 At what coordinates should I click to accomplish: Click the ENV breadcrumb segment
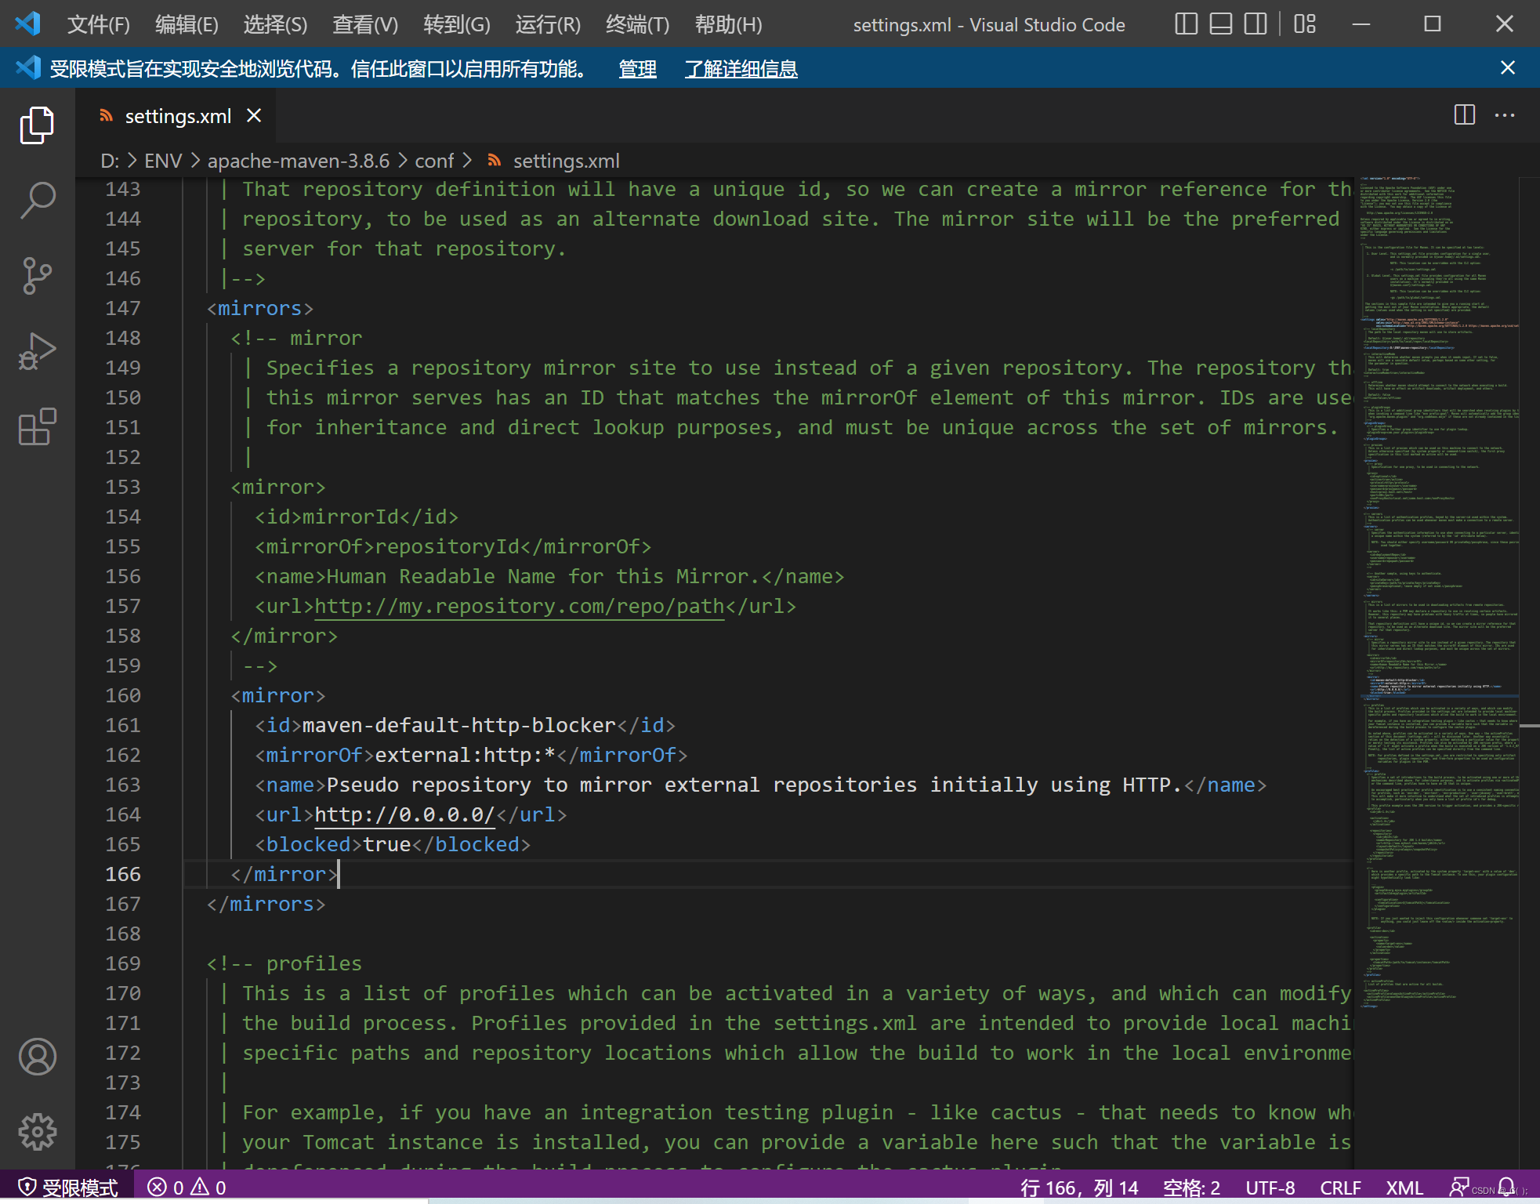163,161
